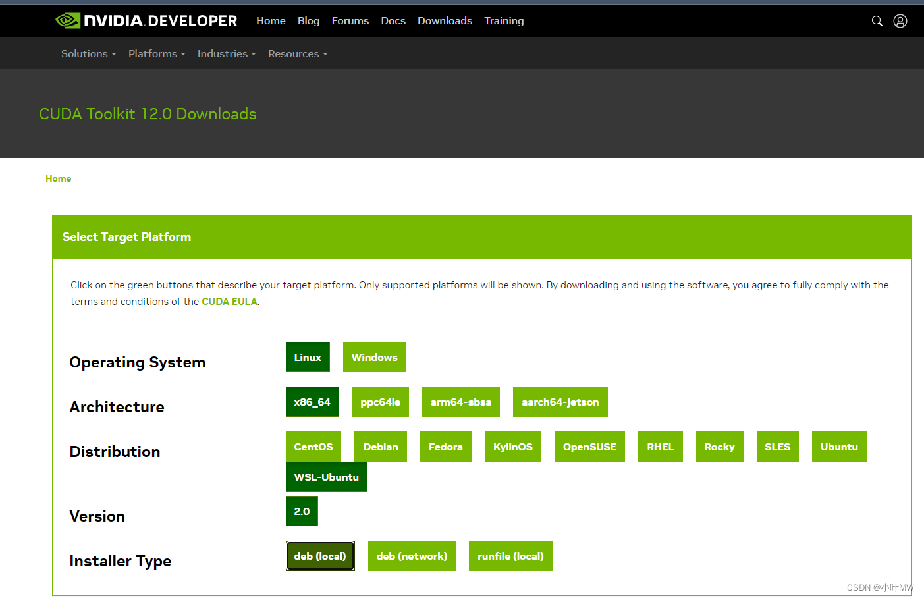Choose CentOS distribution
924x598 pixels.
click(x=313, y=447)
